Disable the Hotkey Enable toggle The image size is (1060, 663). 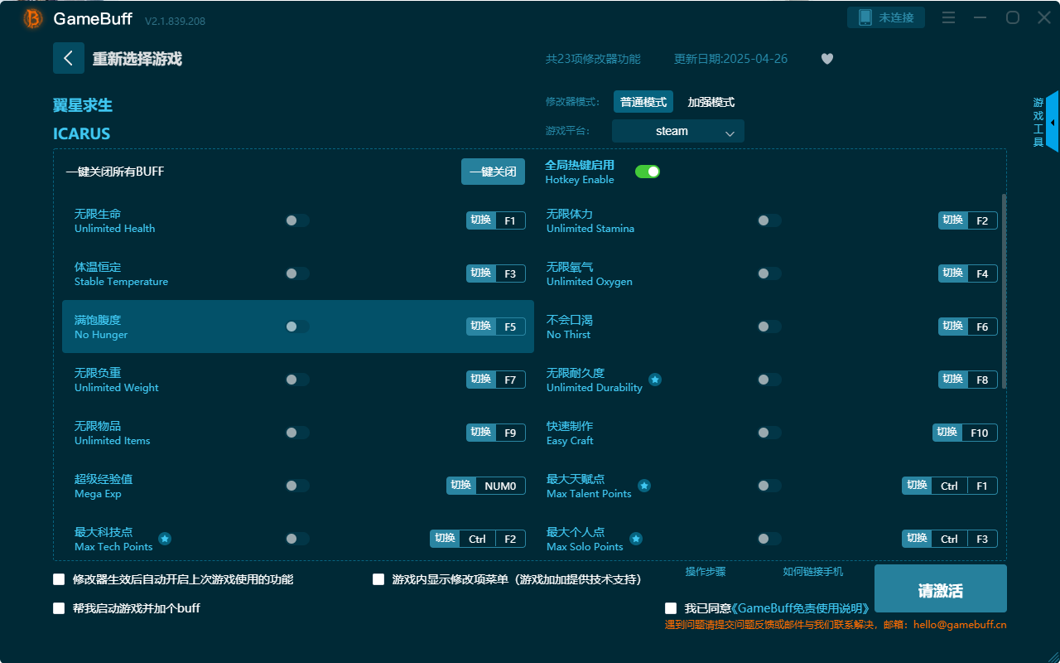pyautogui.click(x=647, y=171)
